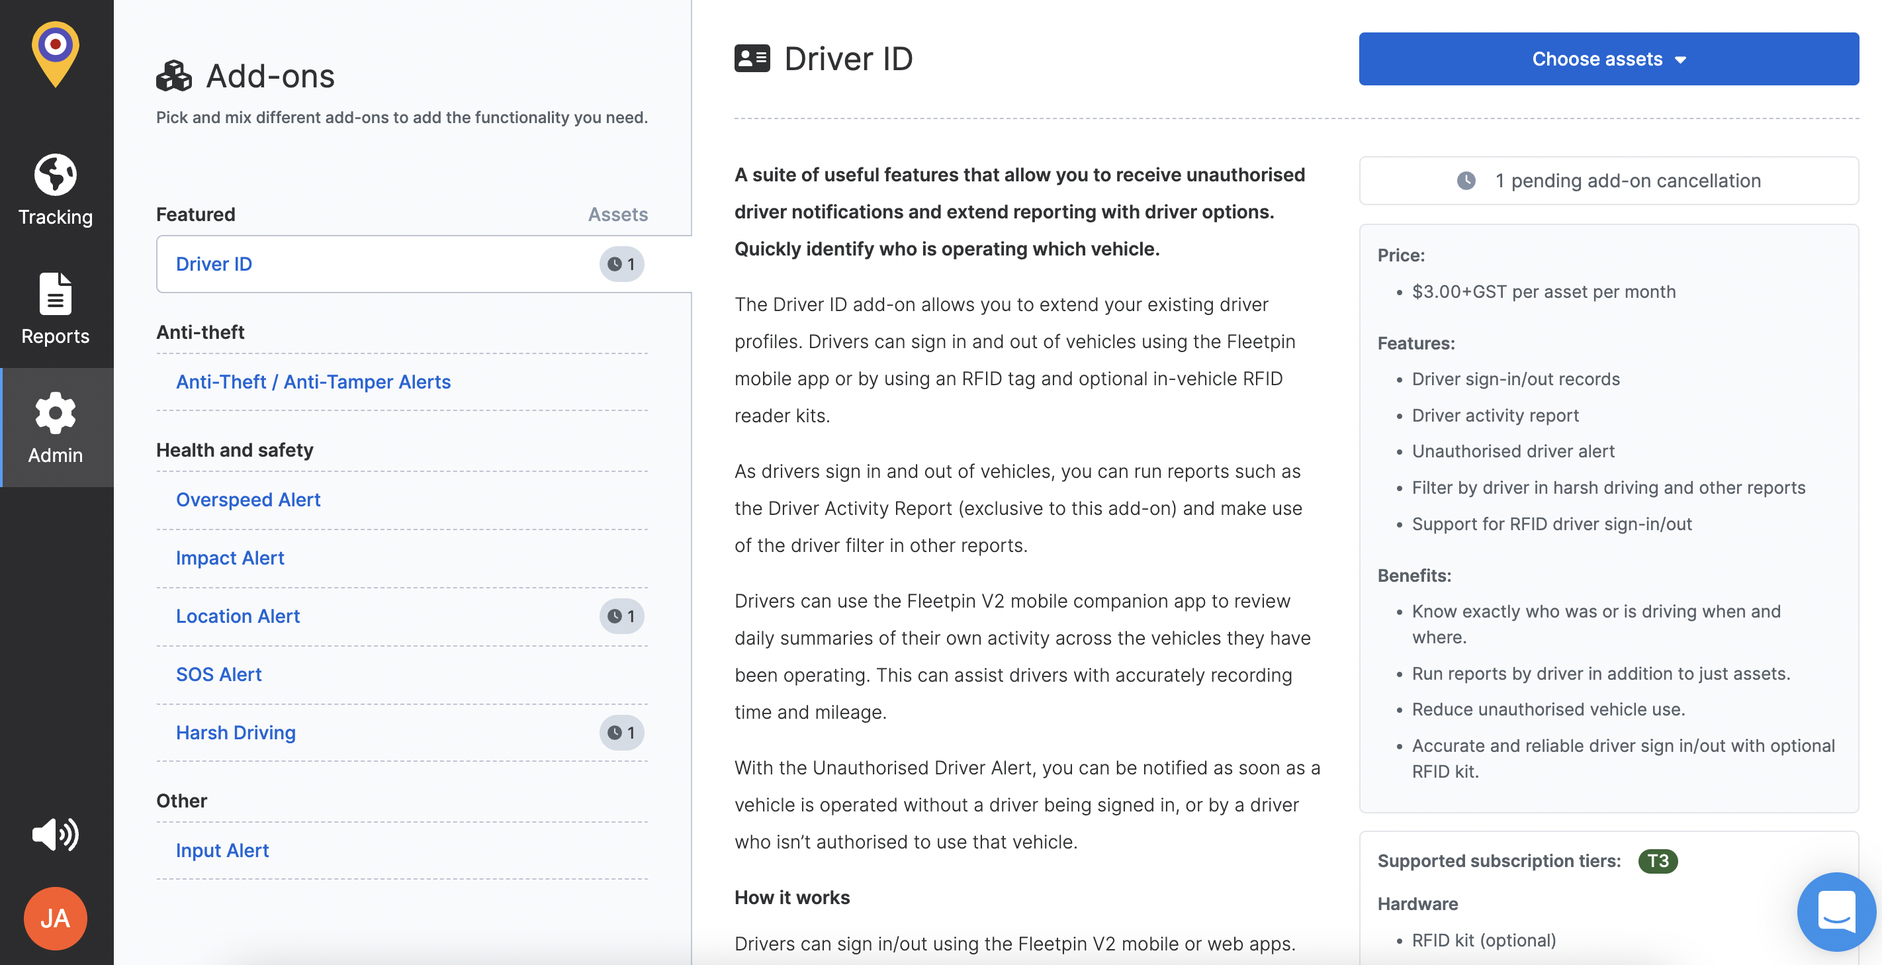Open Reports via the document icon
Screen dimensions: 1882x965
pyautogui.click(x=56, y=294)
